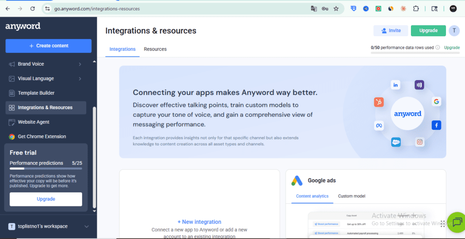The width and height of the screenshot is (465, 239).
Task: Click the Integrations & Resources grid icon
Action: (11, 108)
